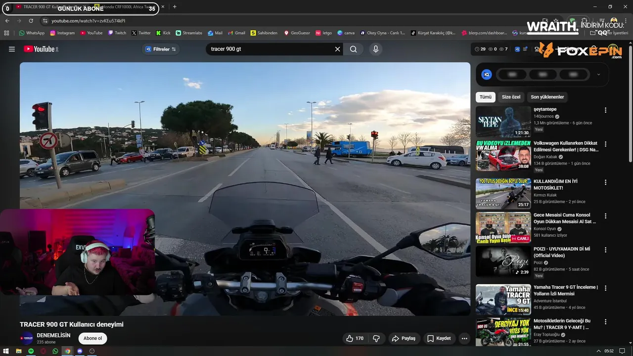Open the GeoGuessr bookmark
The height and width of the screenshot is (356, 633).
point(297,33)
